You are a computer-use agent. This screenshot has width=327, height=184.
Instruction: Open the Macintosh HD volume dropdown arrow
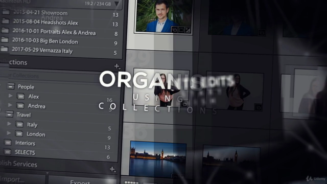click(x=117, y=4)
